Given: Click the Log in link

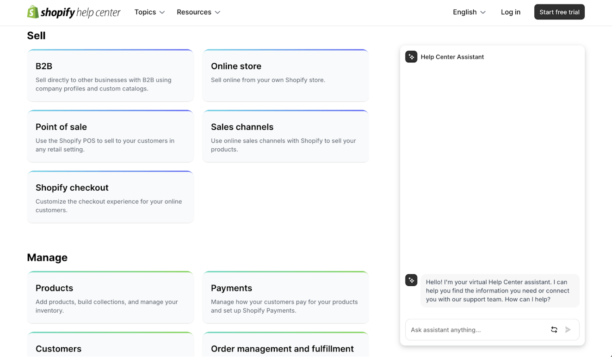Looking at the screenshot, I should click(x=510, y=12).
